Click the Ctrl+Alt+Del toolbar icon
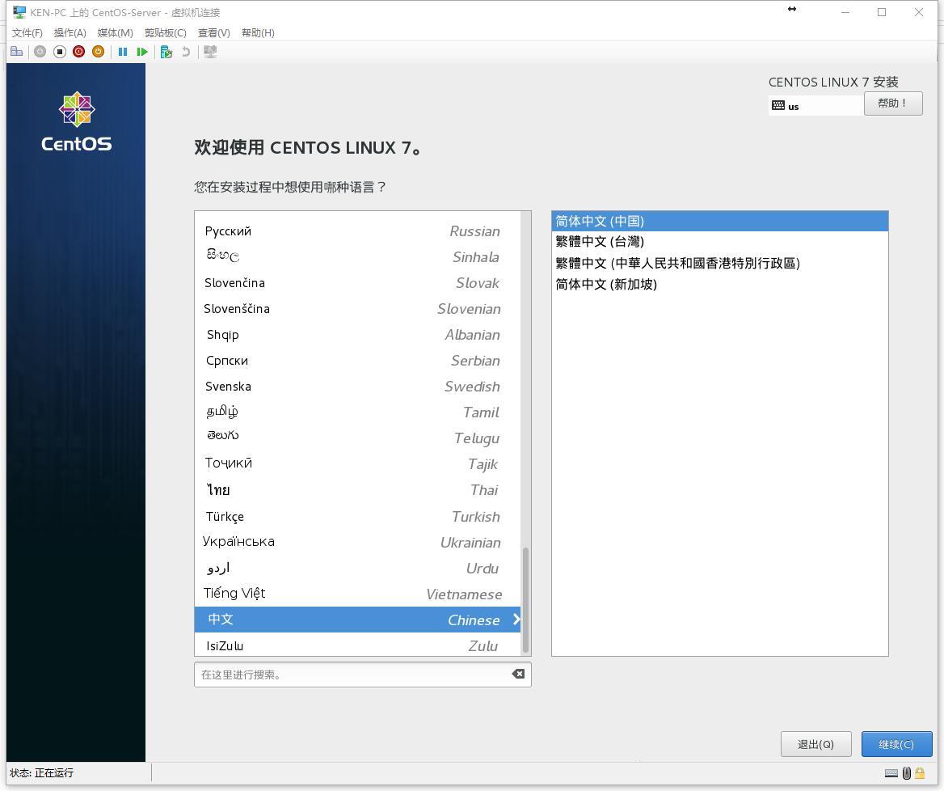944x791 pixels. (17, 52)
